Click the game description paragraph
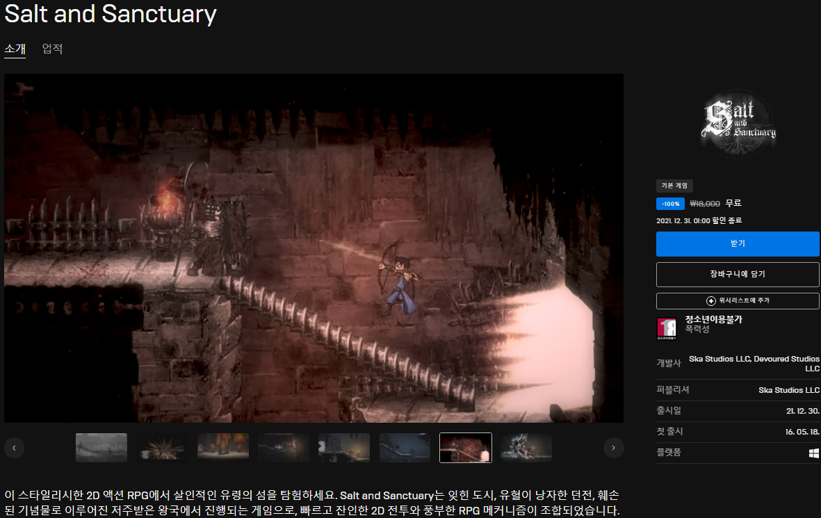The height and width of the screenshot is (518, 821). (x=312, y=503)
